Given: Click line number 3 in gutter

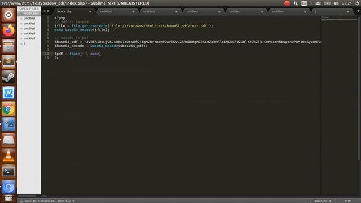Looking at the screenshot, I should [47, 26].
